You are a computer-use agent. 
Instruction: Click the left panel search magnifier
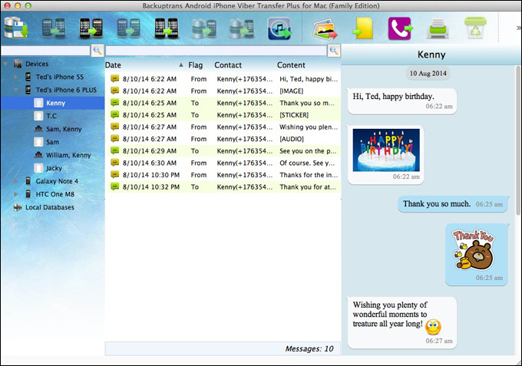pos(97,51)
